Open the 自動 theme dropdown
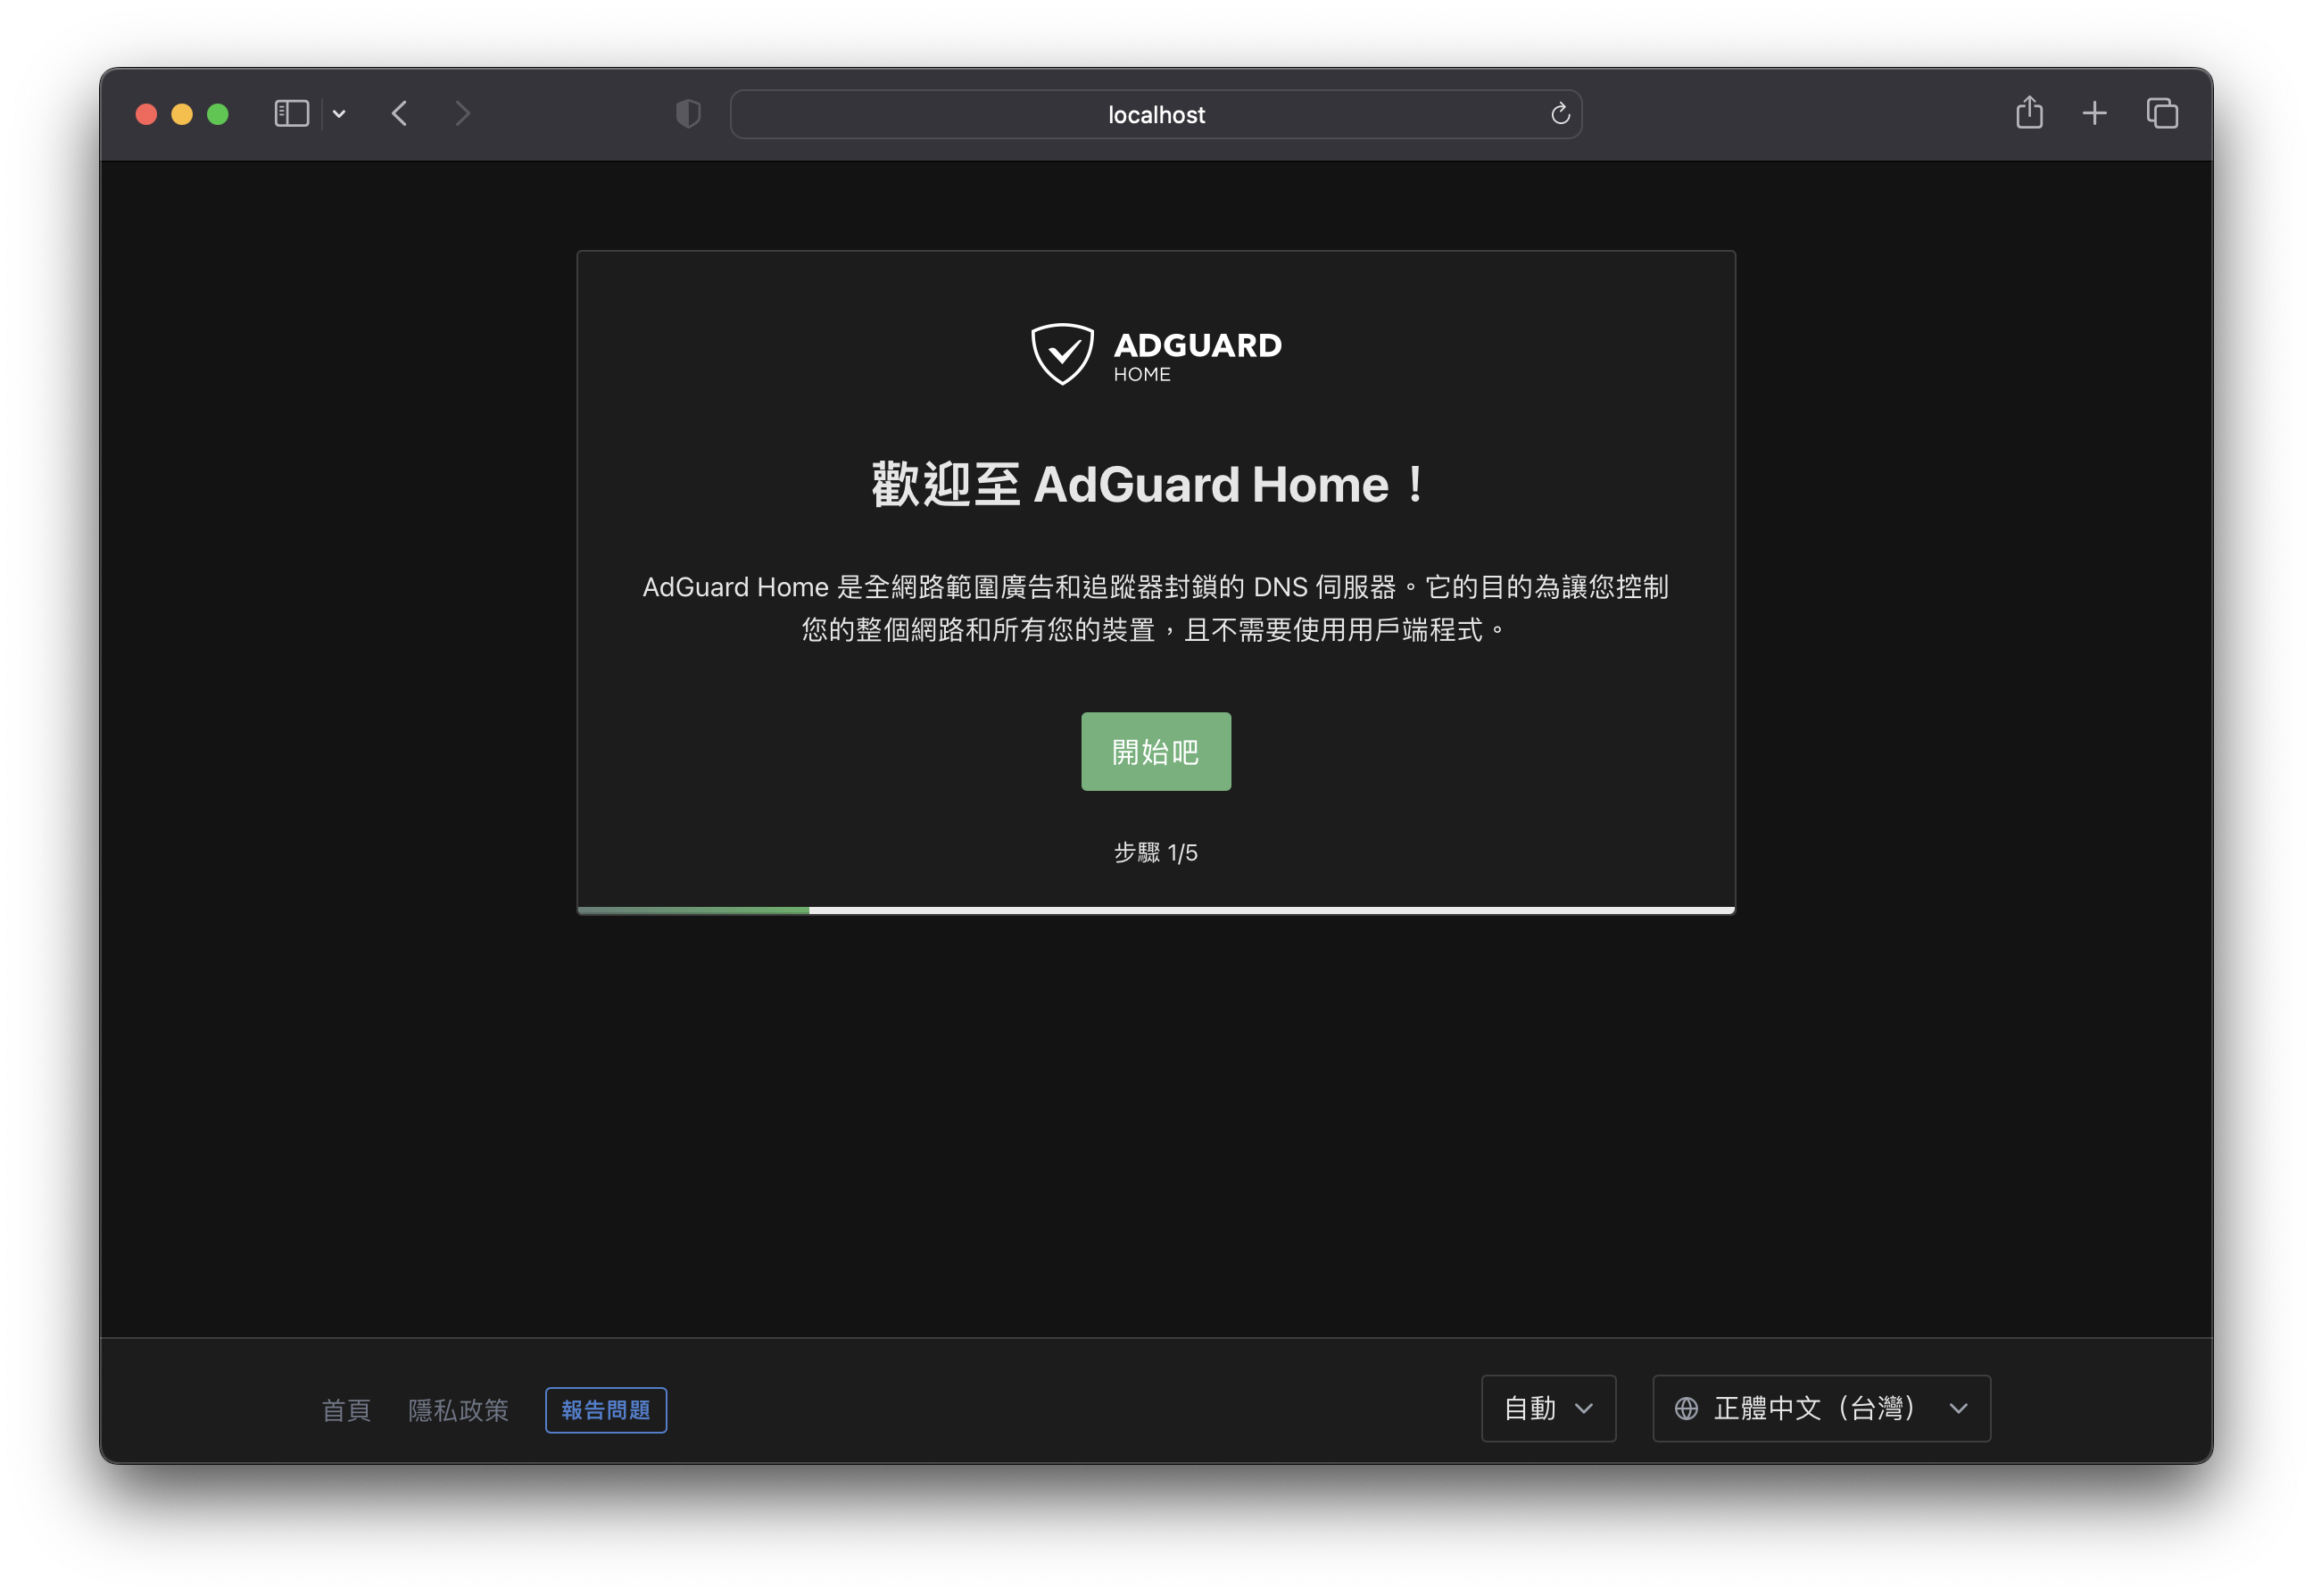 coord(1548,1408)
